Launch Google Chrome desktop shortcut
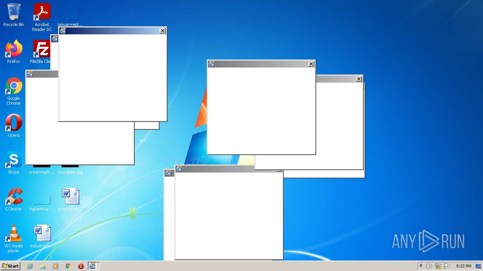Screen dimensions: 483x271 [x=14, y=91]
